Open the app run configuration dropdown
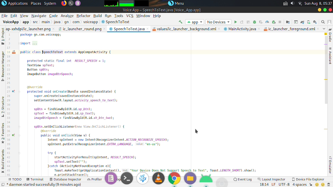 (x=194, y=22)
